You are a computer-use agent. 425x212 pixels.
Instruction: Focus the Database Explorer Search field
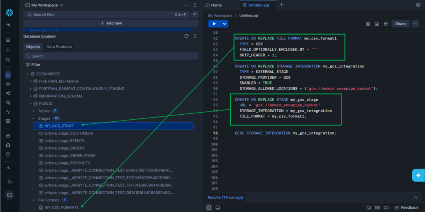click(x=111, y=56)
